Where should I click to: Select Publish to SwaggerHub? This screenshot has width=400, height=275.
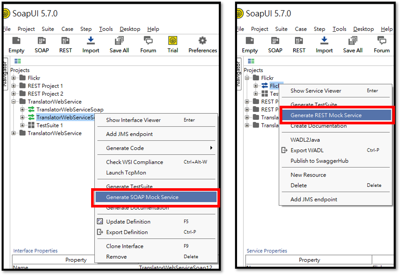[x=319, y=161]
